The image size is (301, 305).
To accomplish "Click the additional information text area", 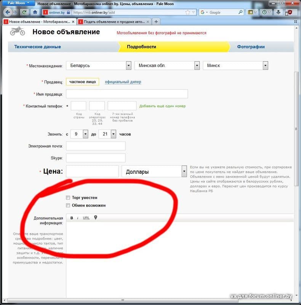I will coord(180,260).
